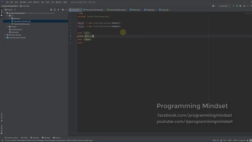The height and width of the screenshot is (142, 252).
Task: Click the index.php breadcrumb in the navigation bar
Action: pos(24,6)
